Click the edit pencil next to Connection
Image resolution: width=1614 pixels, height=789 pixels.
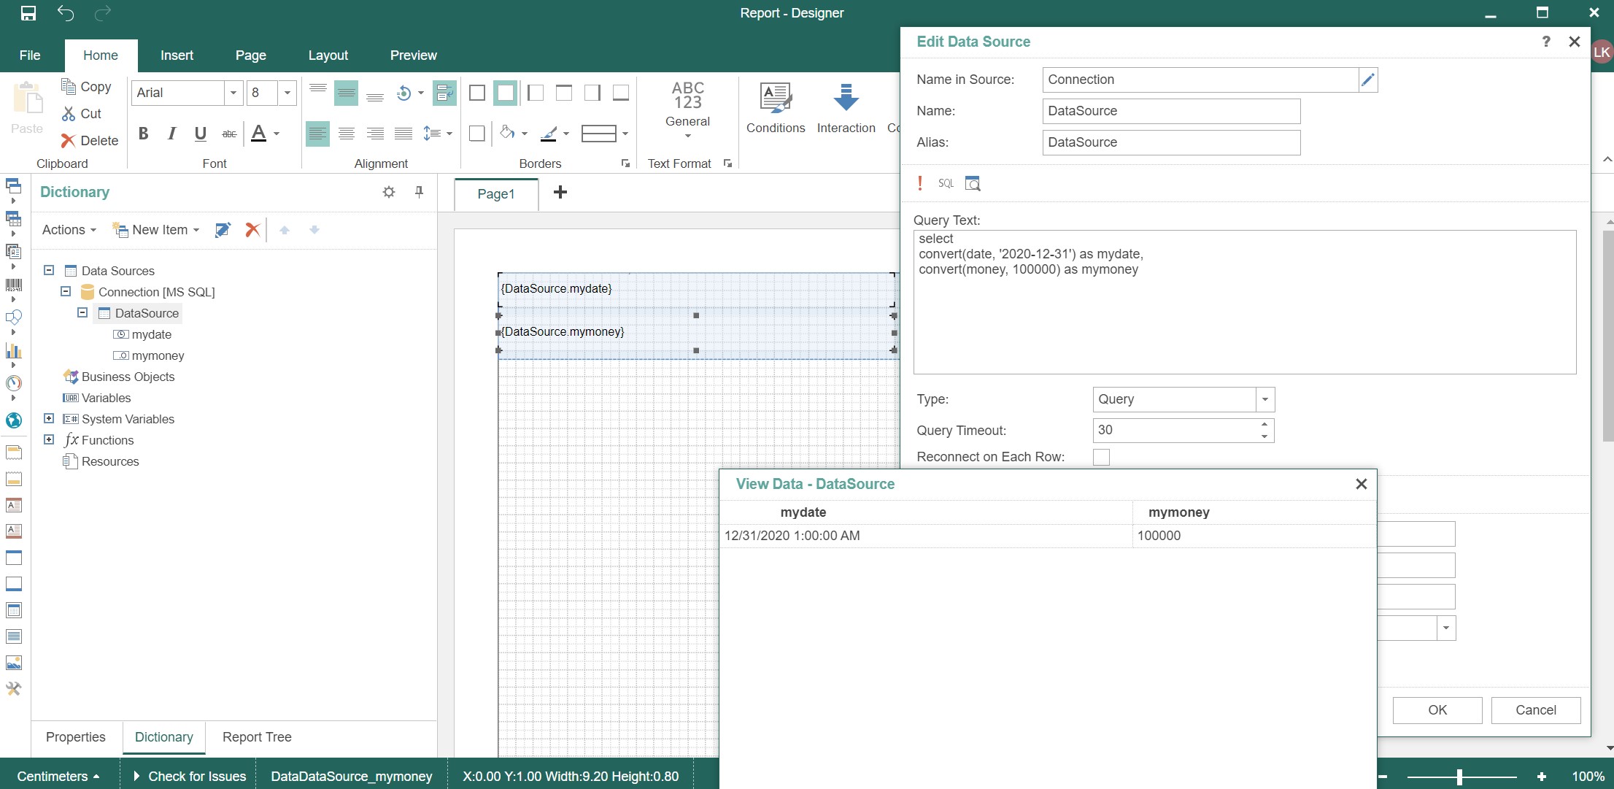tap(1368, 80)
